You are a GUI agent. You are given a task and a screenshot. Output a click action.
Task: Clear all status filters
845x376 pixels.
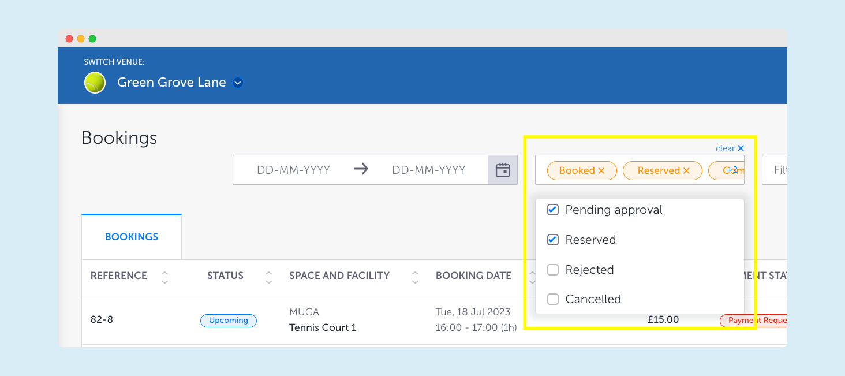point(730,148)
